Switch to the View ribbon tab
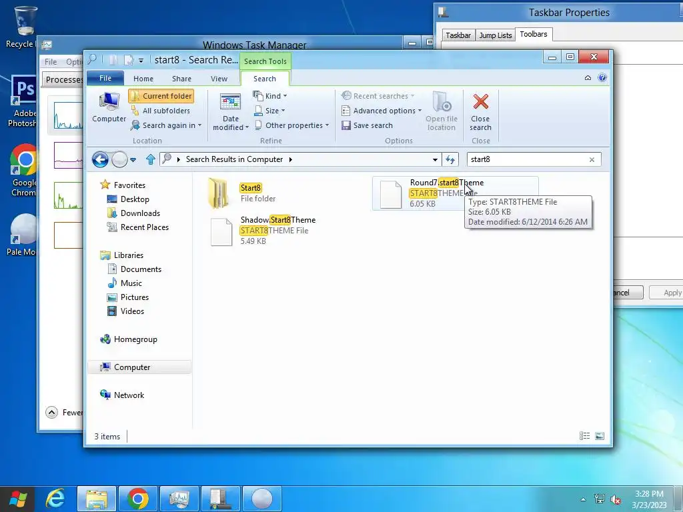 point(219,79)
